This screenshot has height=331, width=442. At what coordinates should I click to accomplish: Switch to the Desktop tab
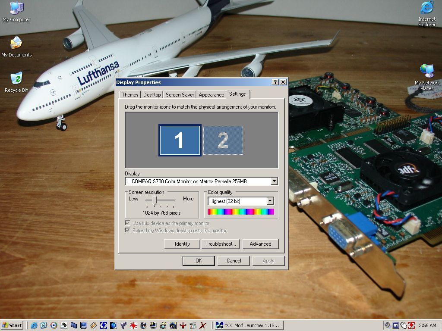pyautogui.click(x=152, y=95)
